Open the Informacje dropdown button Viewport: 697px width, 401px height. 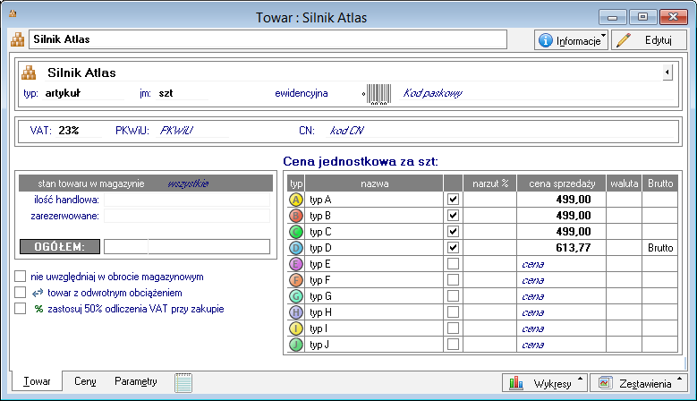571,40
